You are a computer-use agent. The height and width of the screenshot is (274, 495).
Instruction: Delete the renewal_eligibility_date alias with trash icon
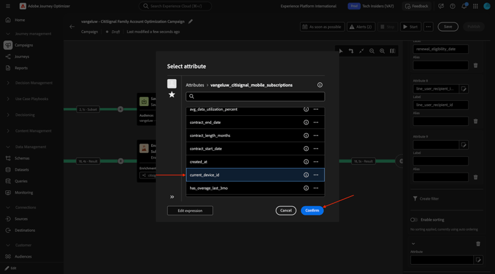pos(476,65)
